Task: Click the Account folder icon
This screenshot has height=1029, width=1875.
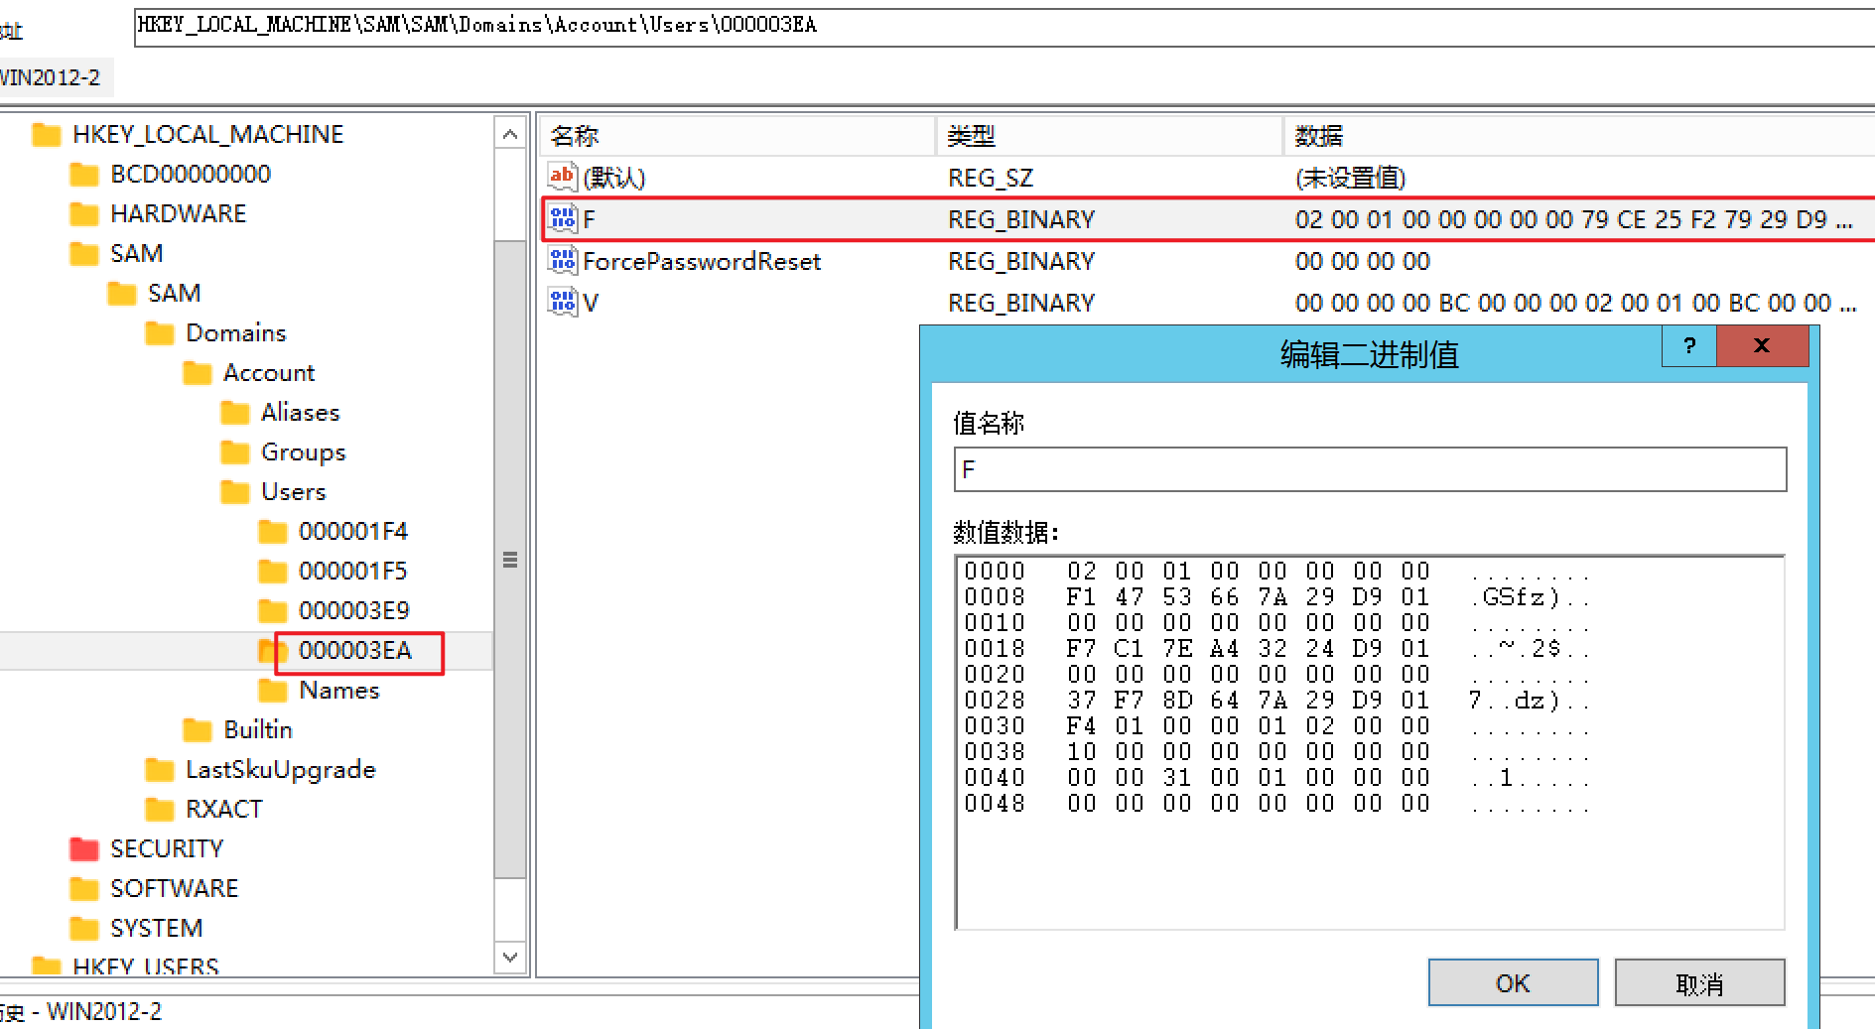Action: tap(198, 372)
